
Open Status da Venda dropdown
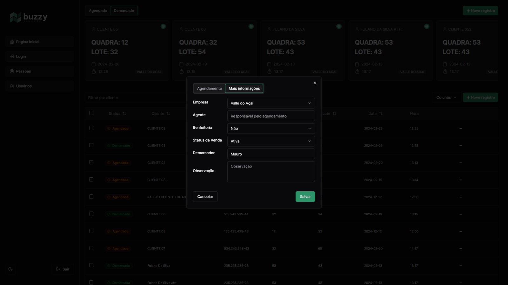[x=271, y=141]
